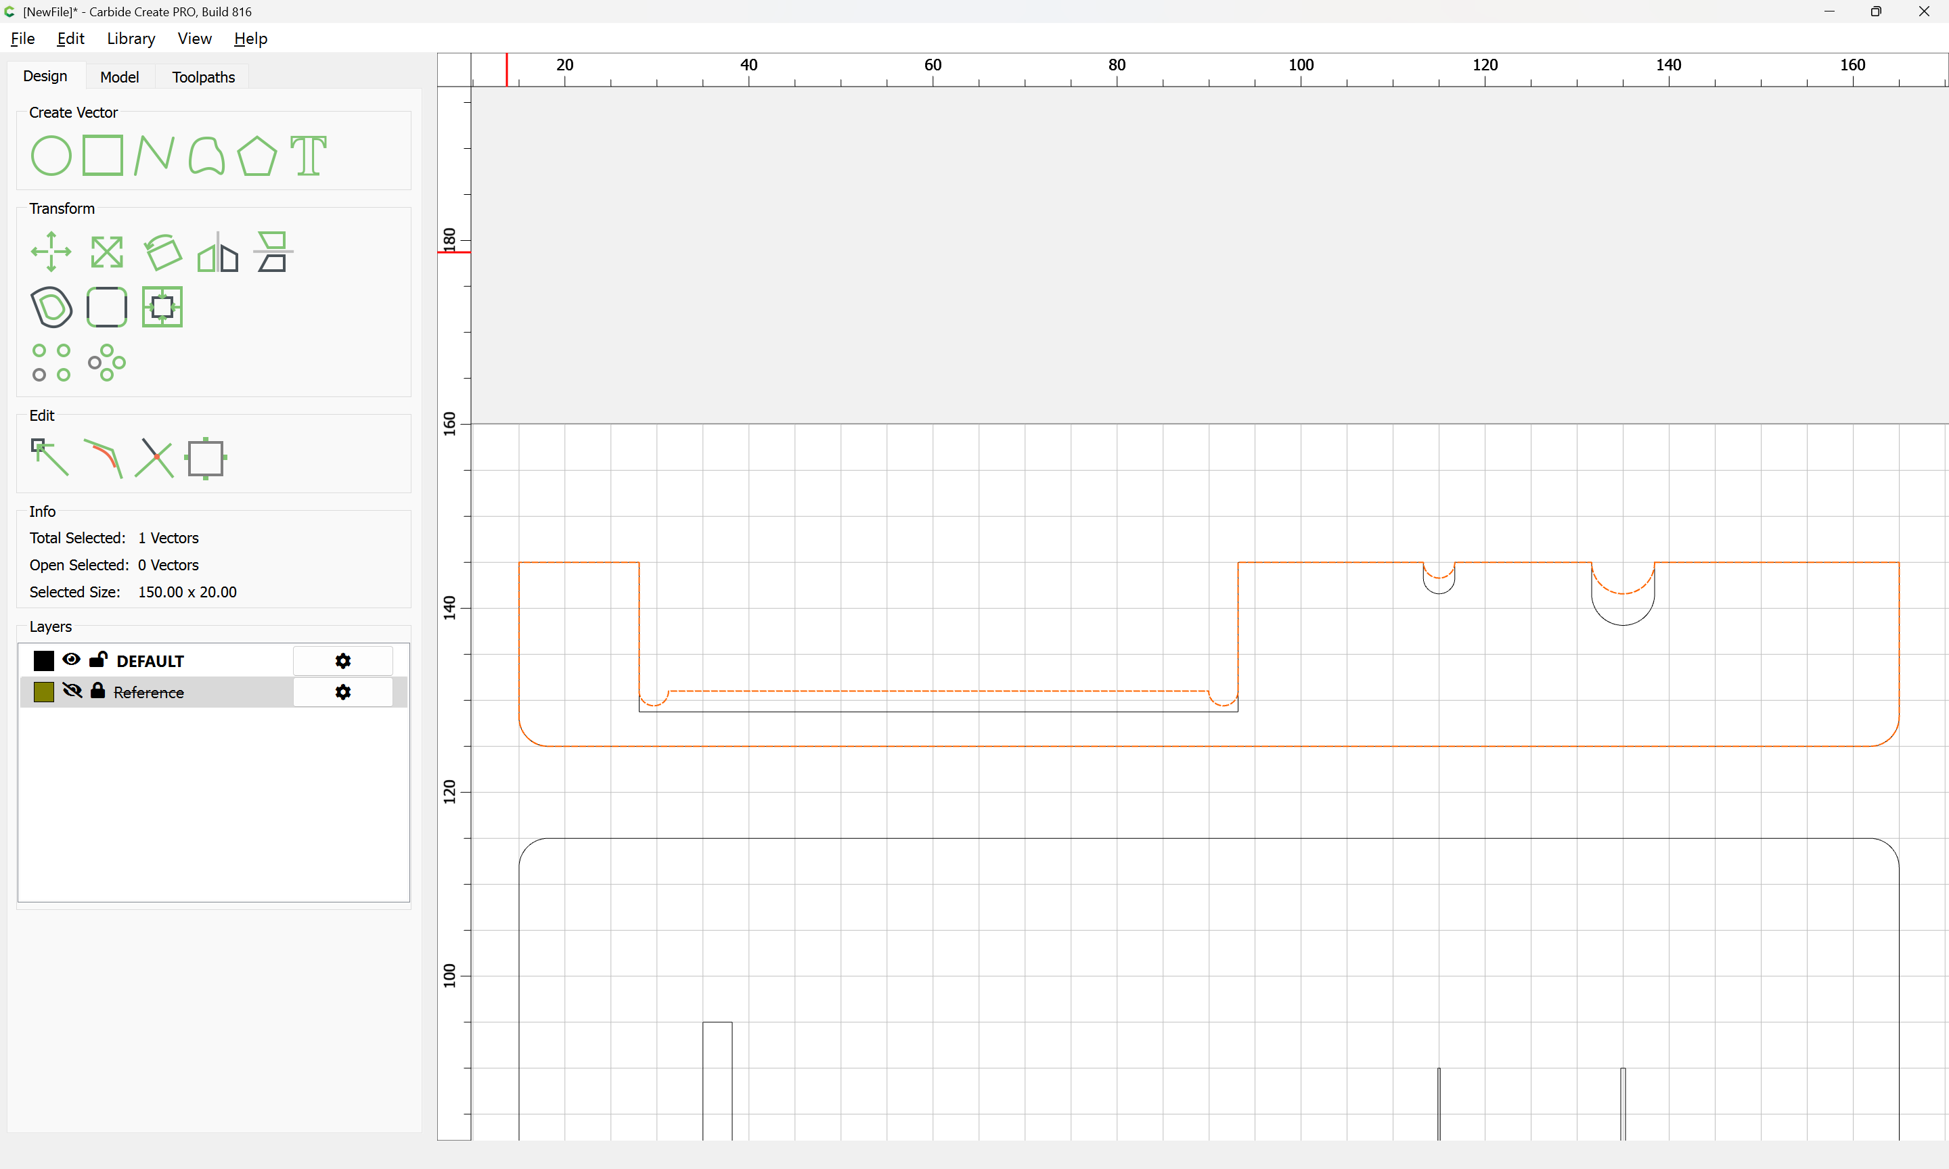Open Reference layer settings gear

click(x=342, y=691)
